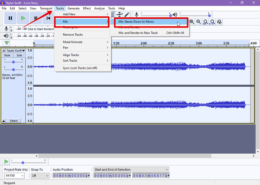Click the Mix menu entry
This screenshot has width=260, height=185.
(x=83, y=22)
